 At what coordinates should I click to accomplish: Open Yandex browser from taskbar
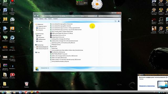click(26, 92)
